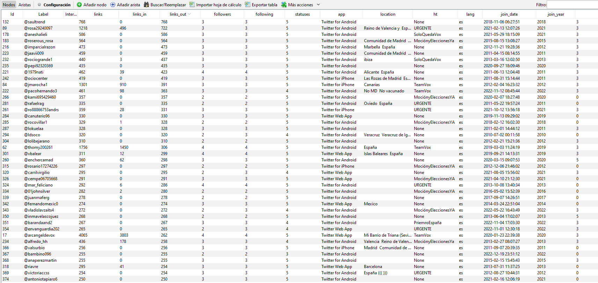Sort by the ht column header
The image size is (598, 283).
tap(435, 14)
